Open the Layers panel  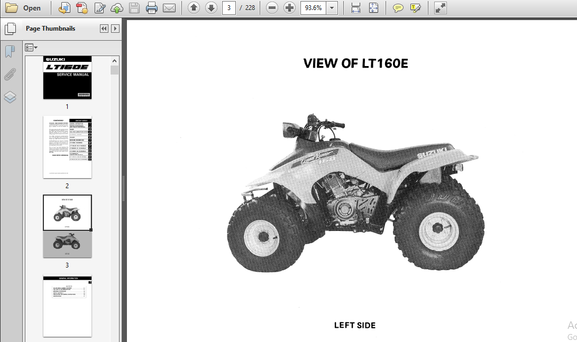pos(10,97)
